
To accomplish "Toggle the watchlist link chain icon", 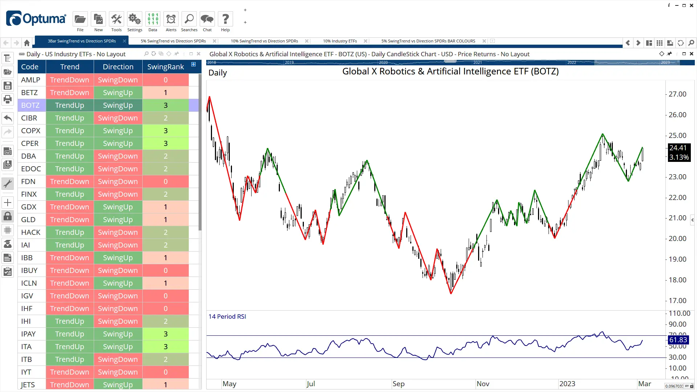I will coord(22,54).
